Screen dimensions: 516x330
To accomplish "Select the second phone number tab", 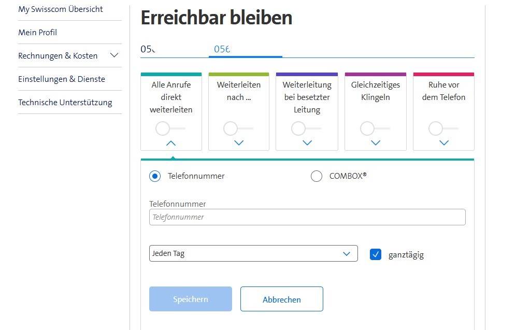I will pyautogui.click(x=222, y=49).
